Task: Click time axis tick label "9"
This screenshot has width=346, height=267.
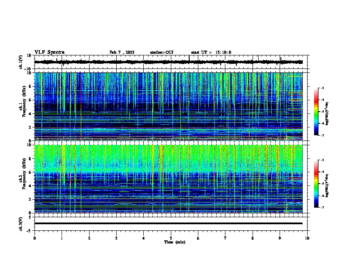Action: (280, 238)
